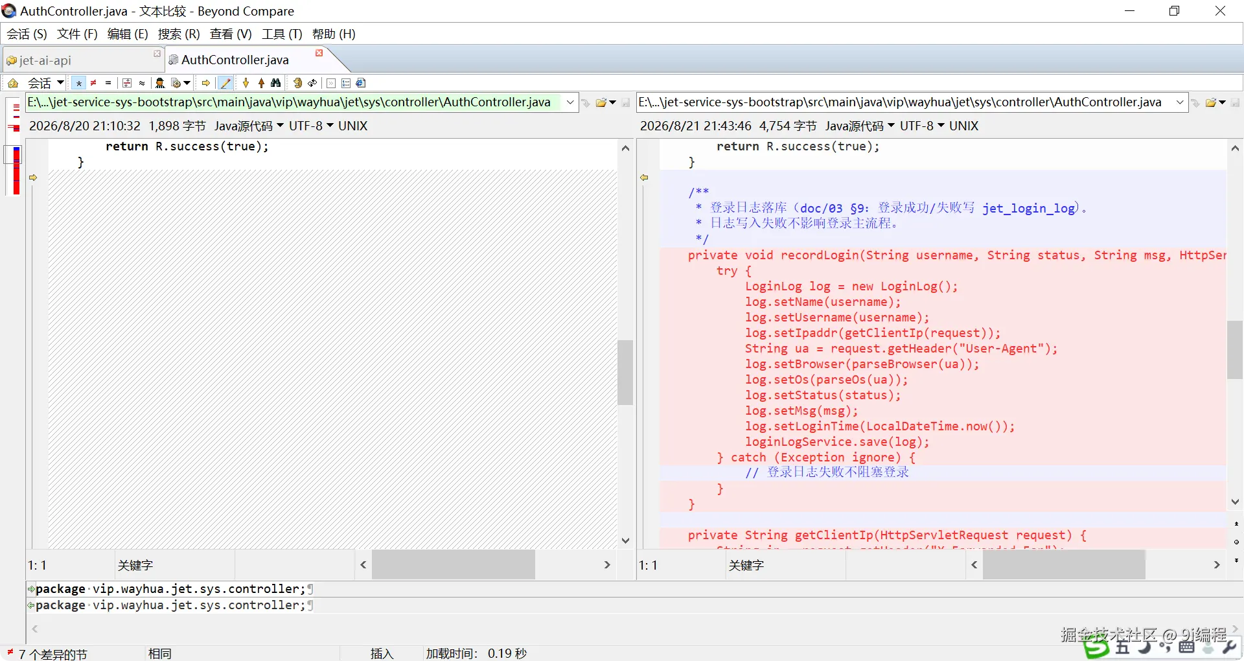This screenshot has width=1244, height=661.
Task: Click the Sogou input method S icon
Action: [x=1097, y=647]
